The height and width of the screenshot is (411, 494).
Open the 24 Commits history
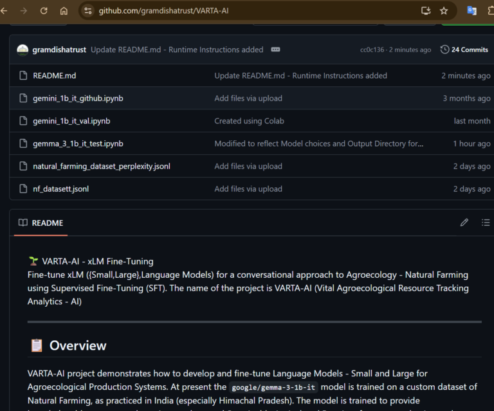click(464, 50)
